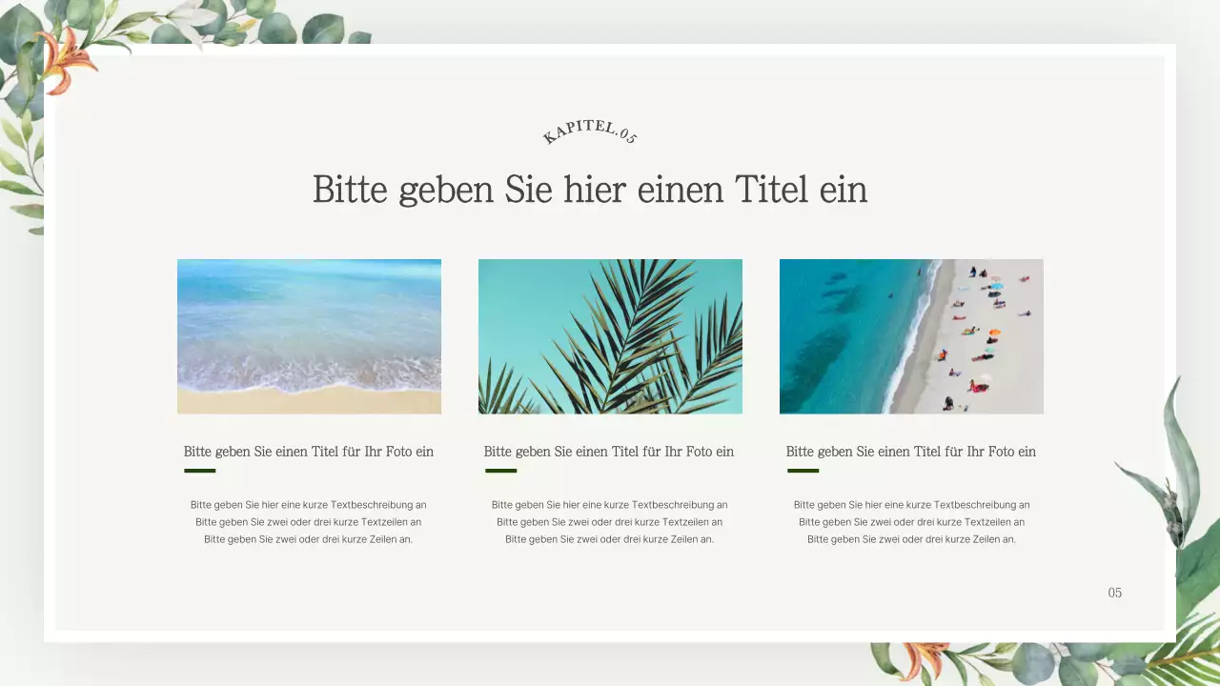Click the beach shoreline photo on the left
The height and width of the screenshot is (686, 1220).
tap(309, 335)
